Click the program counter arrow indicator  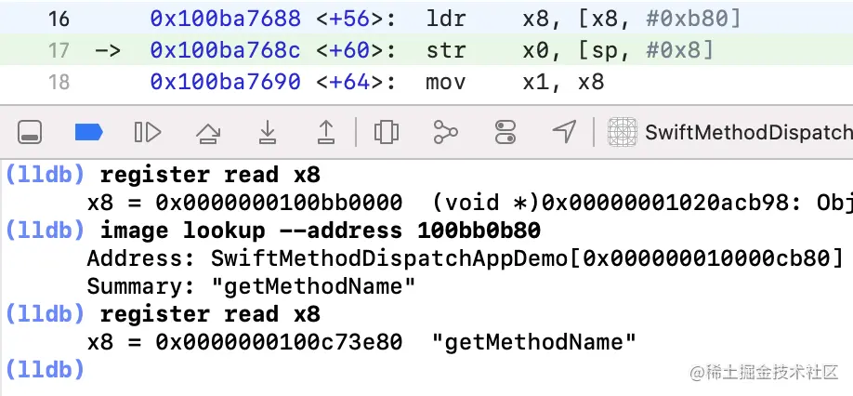(x=109, y=50)
